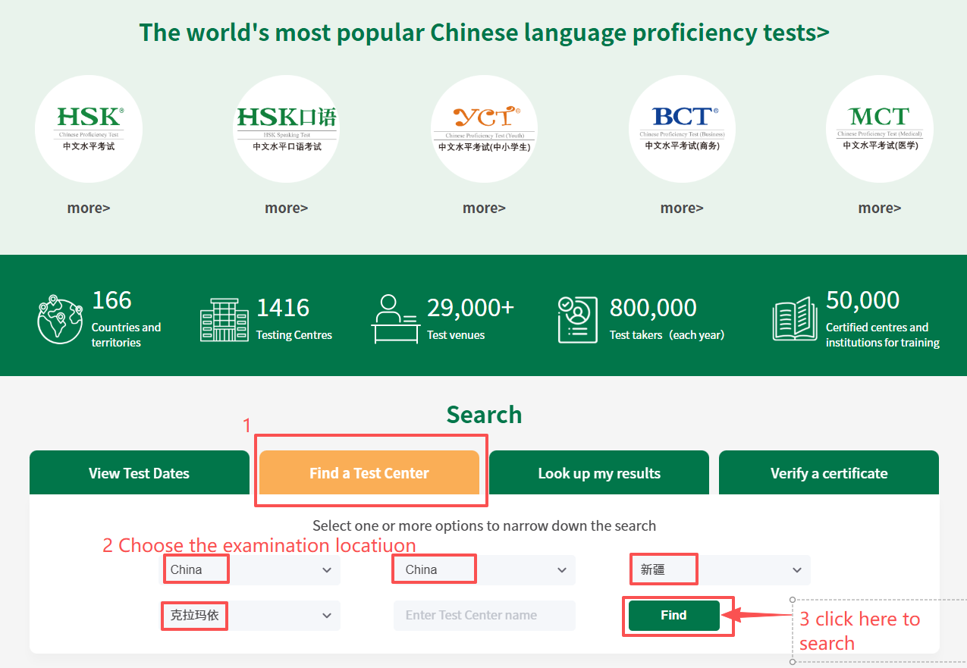Open the second China dropdown
This screenshot has width=967, height=668.
click(x=484, y=570)
